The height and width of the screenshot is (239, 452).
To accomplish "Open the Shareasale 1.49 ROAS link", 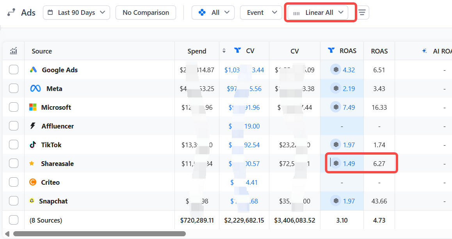I will pyautogui.click(x=349, y=164).
